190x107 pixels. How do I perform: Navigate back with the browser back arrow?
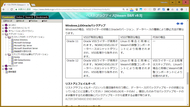pyautogui.click(x=4, y=9)
